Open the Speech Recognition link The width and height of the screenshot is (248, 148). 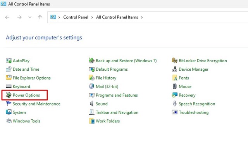point(197,104)
